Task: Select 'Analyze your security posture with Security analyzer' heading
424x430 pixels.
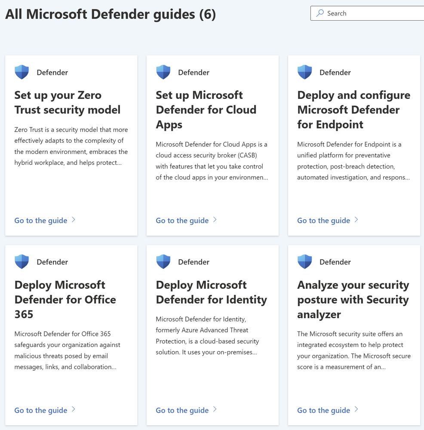Action: point(353,299)
